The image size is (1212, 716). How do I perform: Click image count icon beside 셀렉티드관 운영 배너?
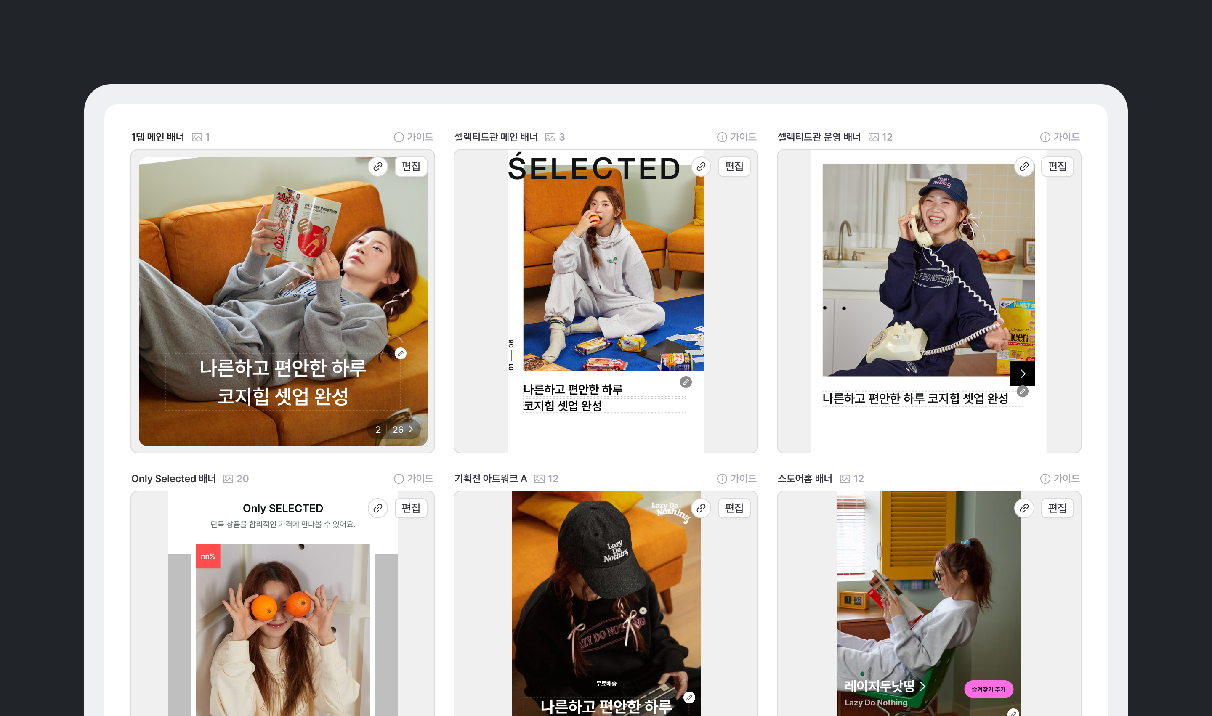[x=874, y=137]
